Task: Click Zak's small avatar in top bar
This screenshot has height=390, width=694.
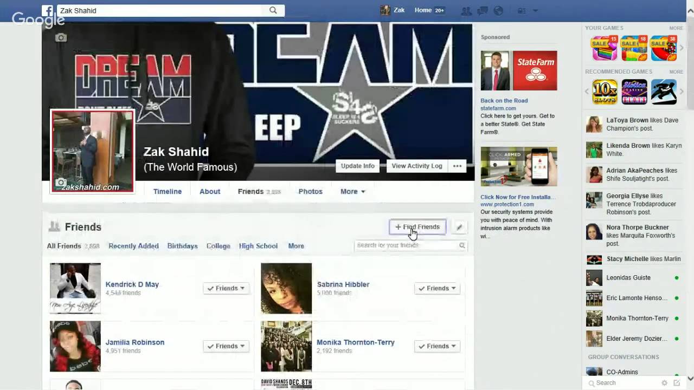Action: click(x=385, y=10)
